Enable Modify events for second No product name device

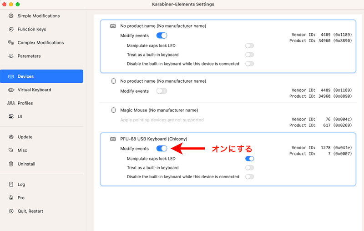[x=162, y=91]
